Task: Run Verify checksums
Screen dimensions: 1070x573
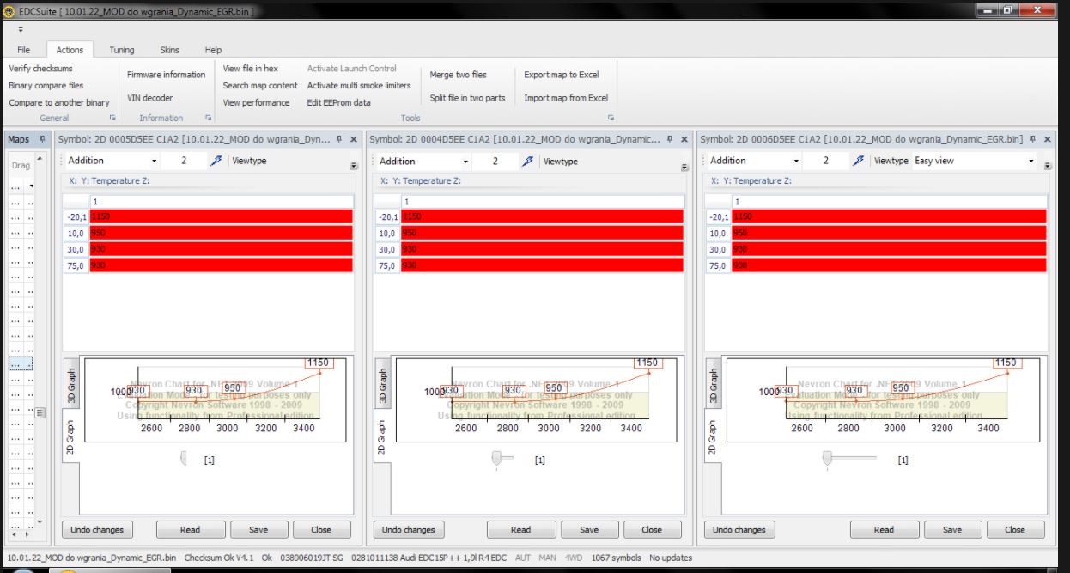Action: click(x=40, y=69)
